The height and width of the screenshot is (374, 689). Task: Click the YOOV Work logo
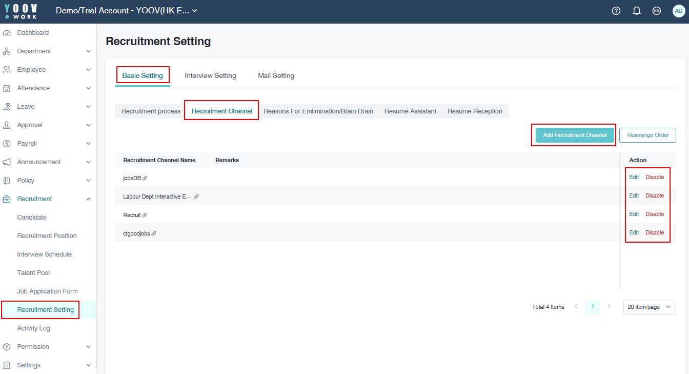point(21,11)
